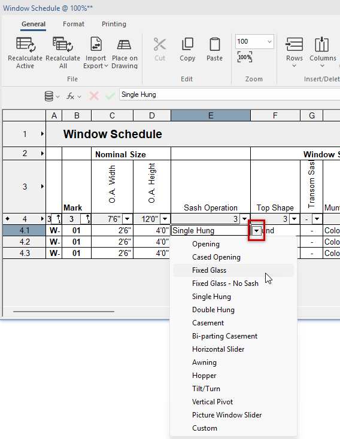Open the database field dropdown icon

[x=52, y=96]
